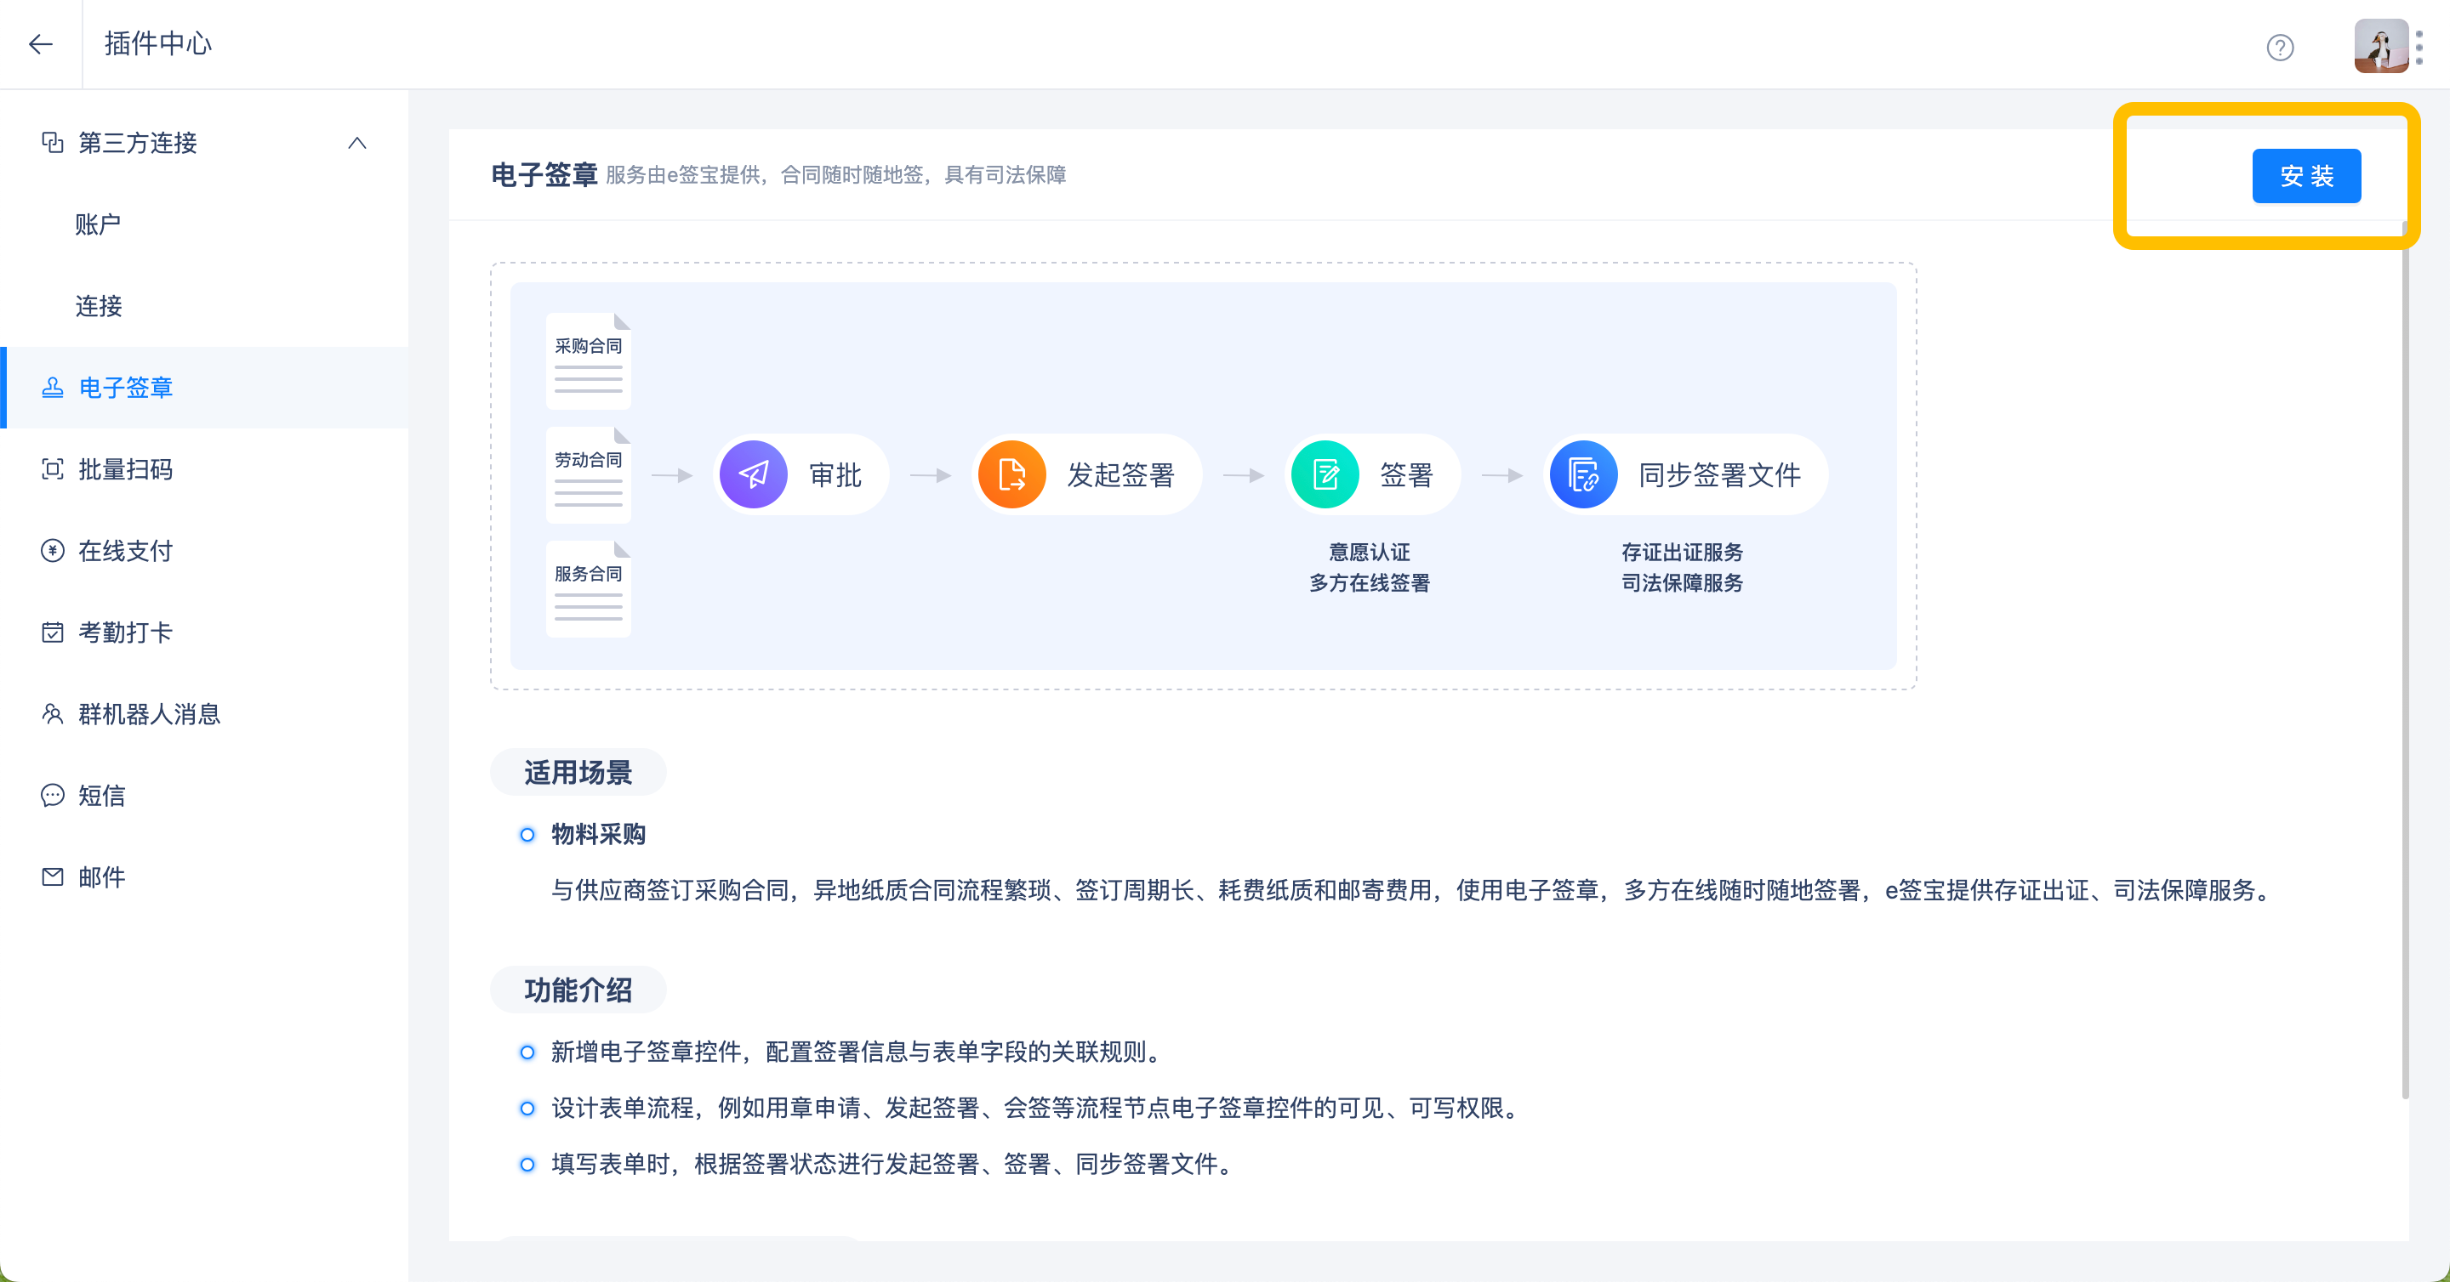Collapse the 第三方连接 section chevron
The height and width of the screenshot is (1282, 2450).
356,143
